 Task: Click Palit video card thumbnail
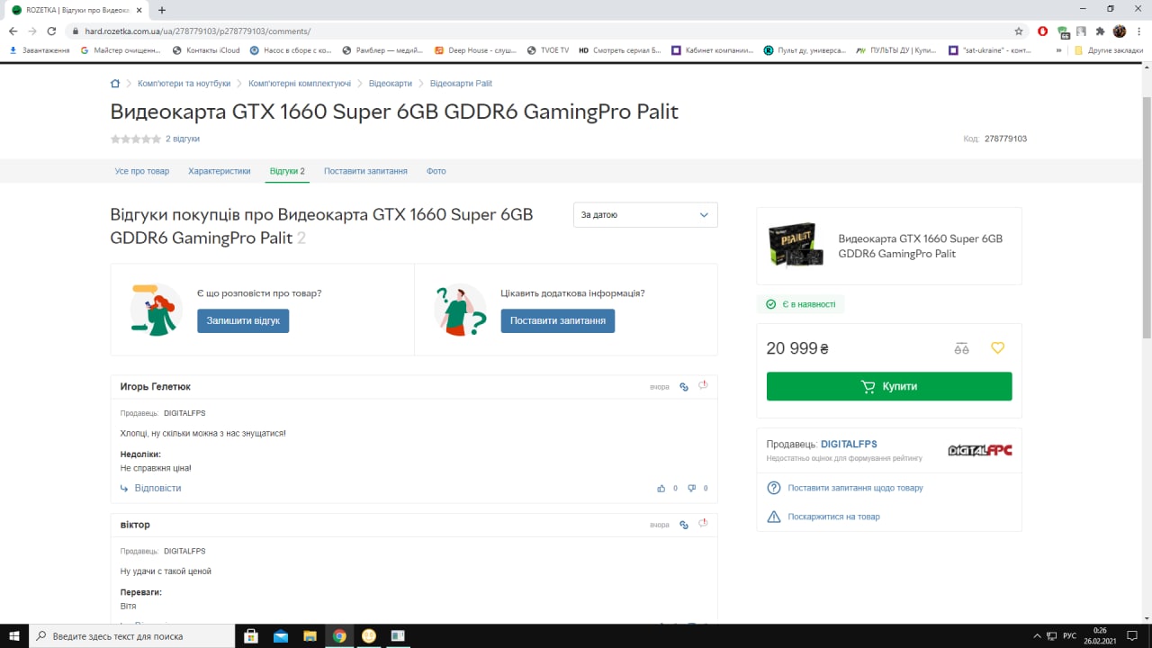[x=795, y=245]
